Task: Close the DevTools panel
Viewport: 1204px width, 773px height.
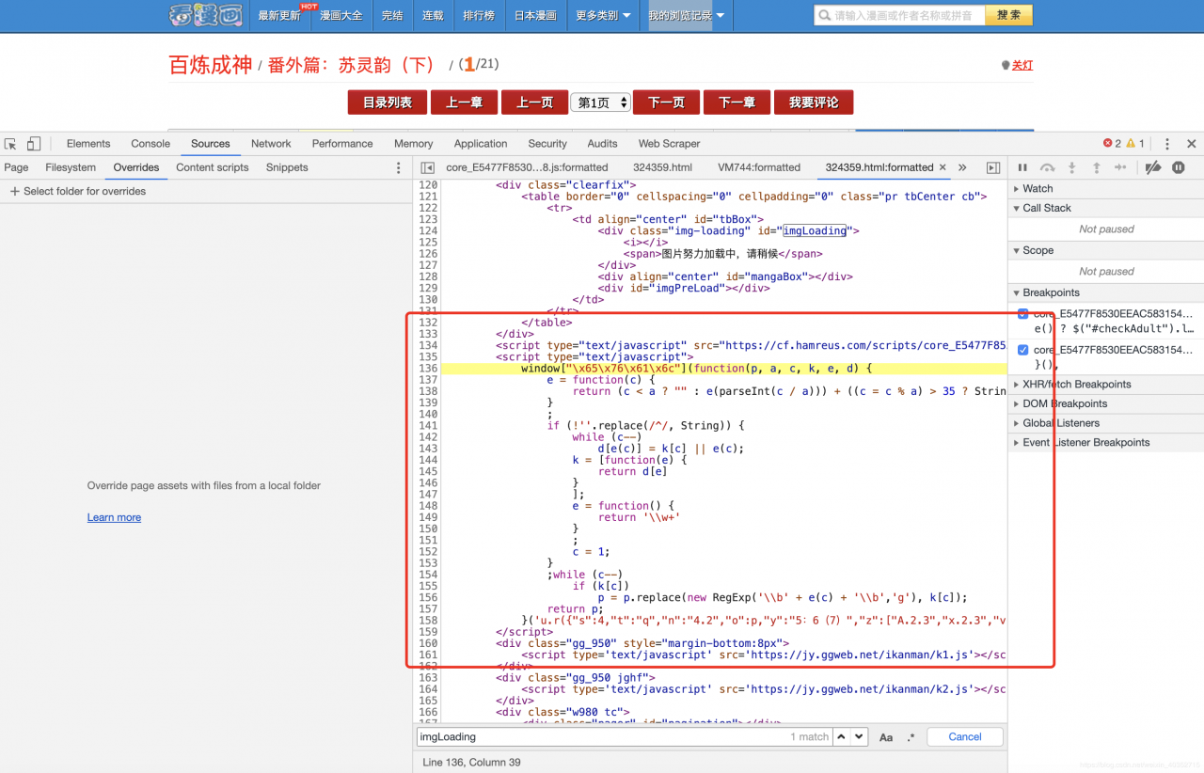Action: click(1191, 144)
